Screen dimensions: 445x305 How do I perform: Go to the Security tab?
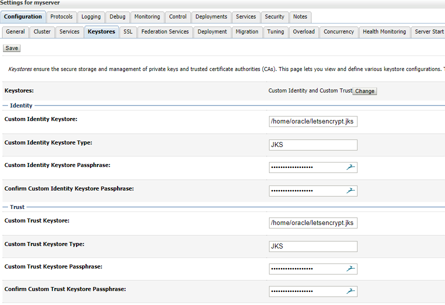[x=274, y=17]
